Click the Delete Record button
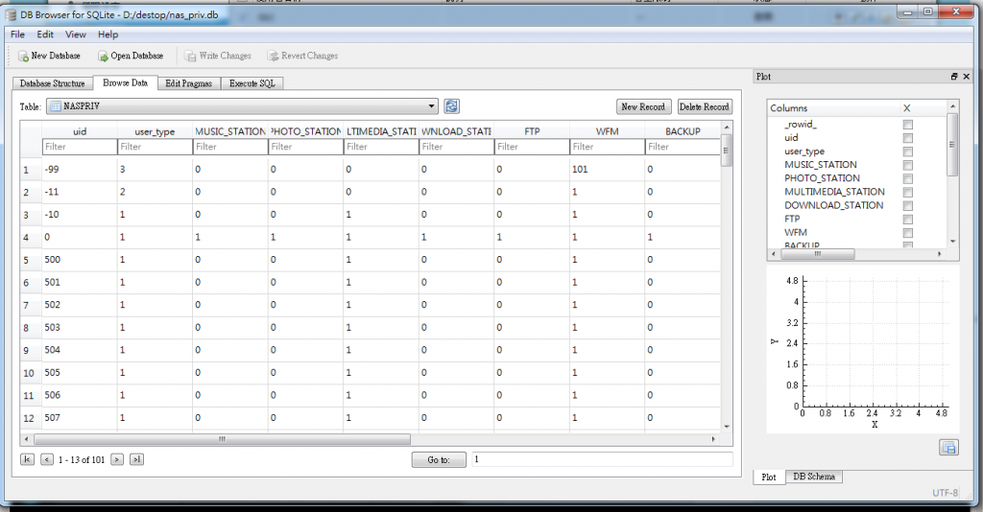This screenshot has width=983, height=512. [705, 106]
